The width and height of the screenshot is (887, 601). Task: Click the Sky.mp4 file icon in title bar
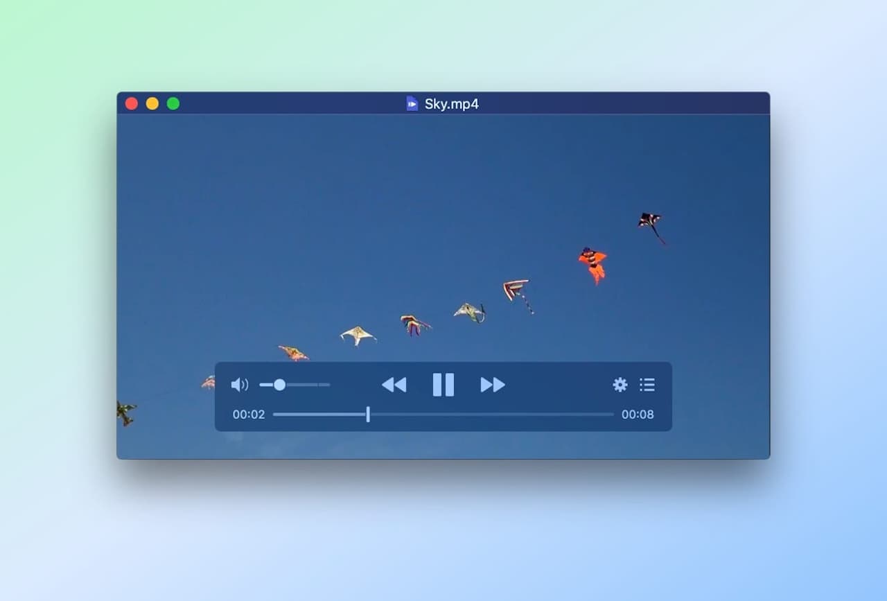[412, 104]
